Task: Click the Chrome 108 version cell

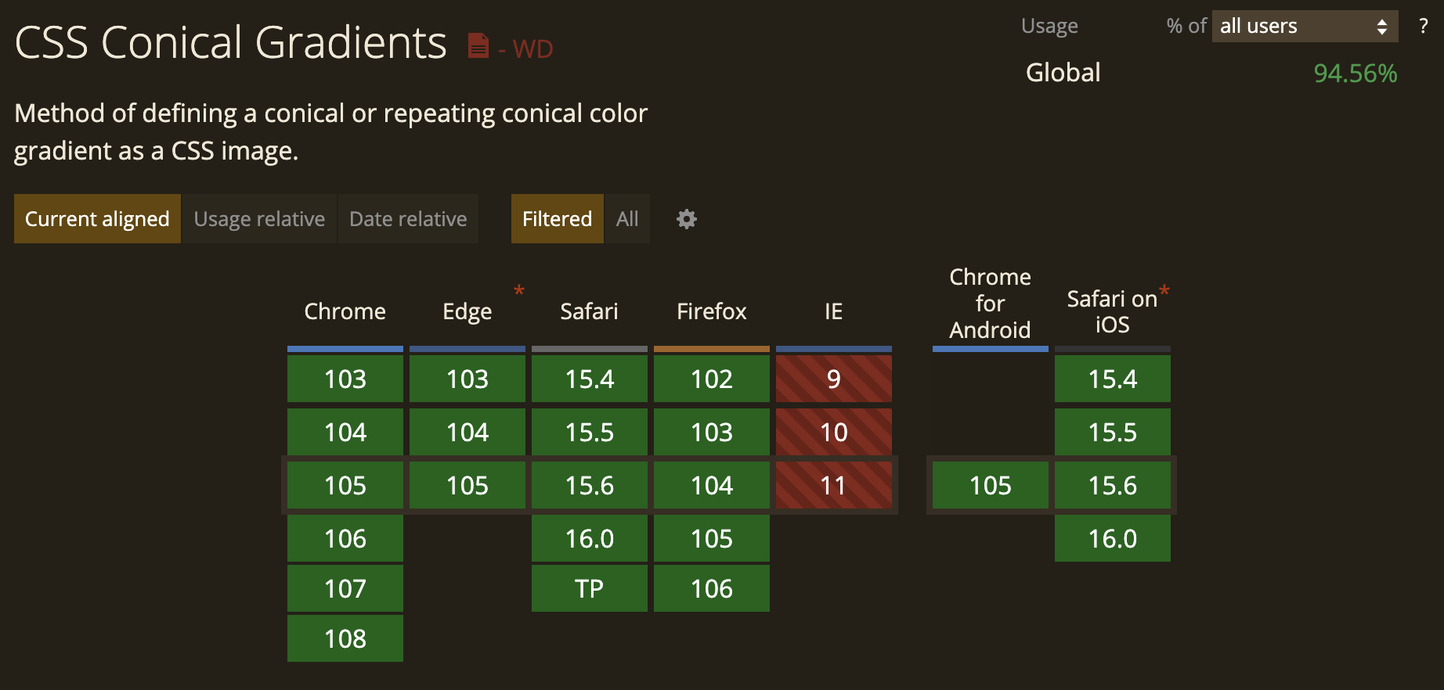Action: pyautogui.click(x=345, y=638)
